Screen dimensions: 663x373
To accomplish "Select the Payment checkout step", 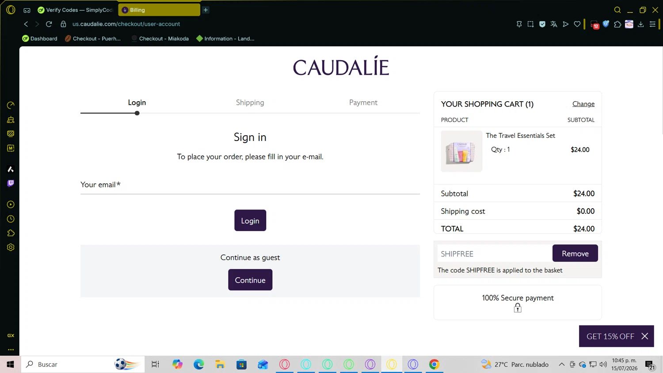I will tap(363, 103).
